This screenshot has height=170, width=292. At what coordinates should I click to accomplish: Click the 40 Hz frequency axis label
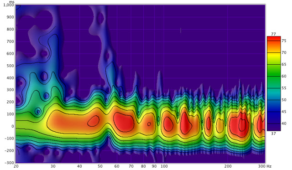point(79,166)
